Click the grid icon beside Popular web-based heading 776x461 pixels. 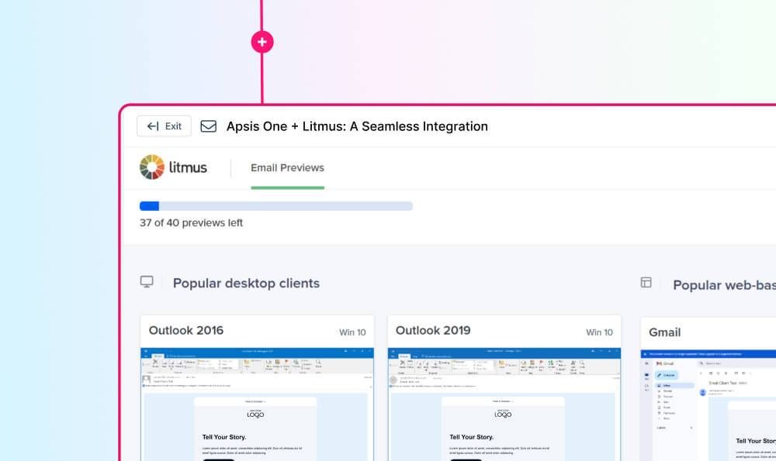click(x=645, y=284)
